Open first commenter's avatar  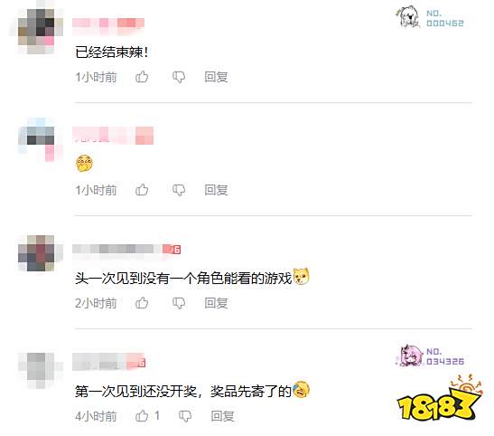coord(36,30)
